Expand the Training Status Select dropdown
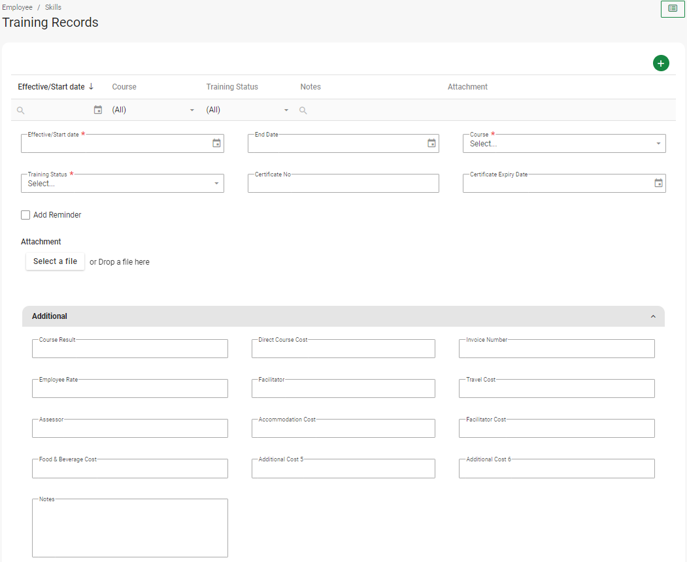Image resolution: width=687 pixels, height=562 pixels. click(x=122, y=184)
